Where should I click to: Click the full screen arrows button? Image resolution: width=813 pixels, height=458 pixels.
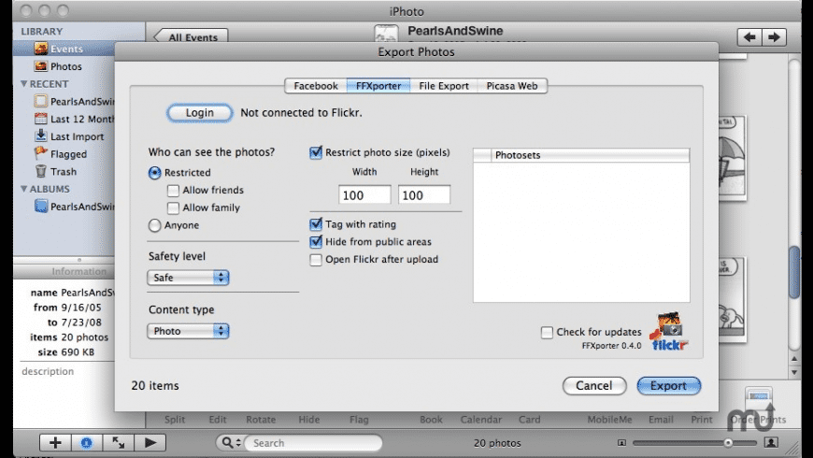[x=119, y=442]
